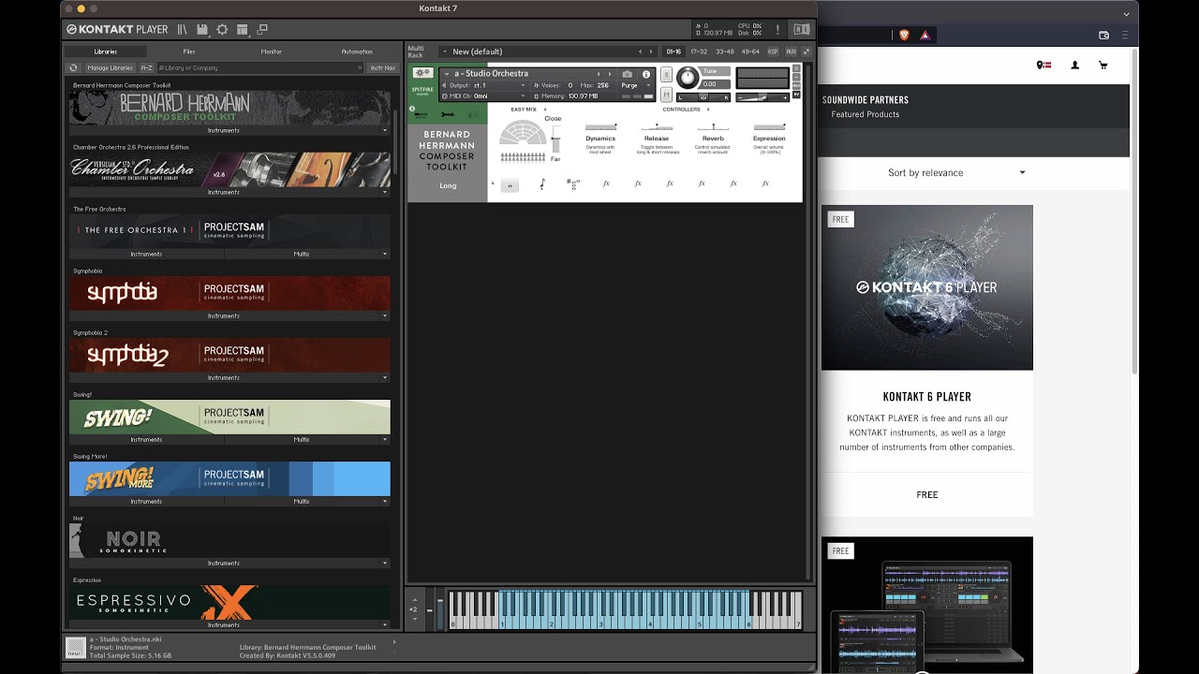Click the first fx articulation slot

click(x=606, y=183)
